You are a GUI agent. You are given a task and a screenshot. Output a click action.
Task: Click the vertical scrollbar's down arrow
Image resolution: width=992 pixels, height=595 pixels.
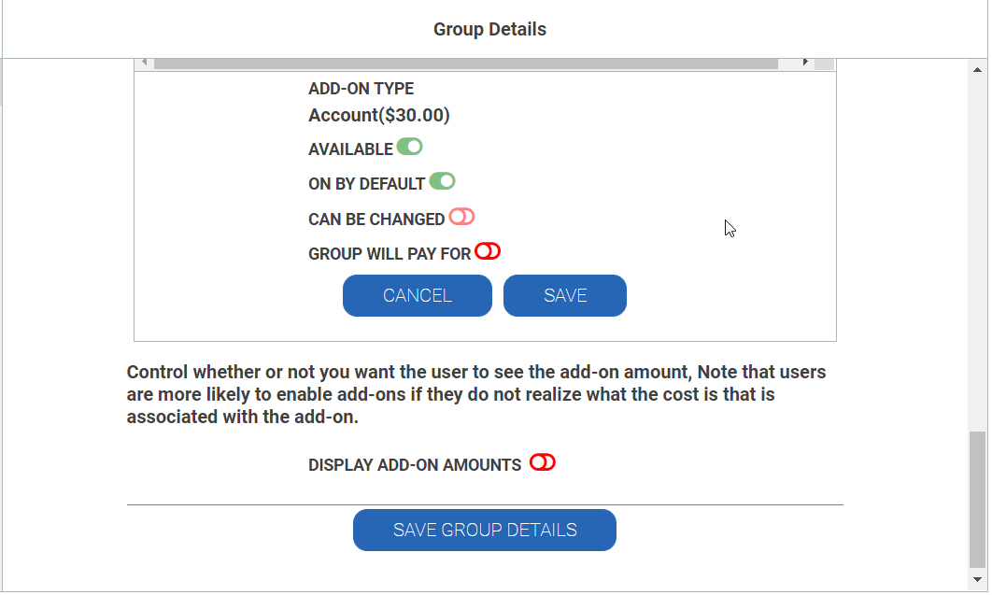977,579
